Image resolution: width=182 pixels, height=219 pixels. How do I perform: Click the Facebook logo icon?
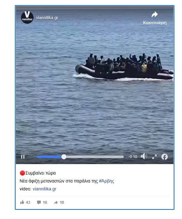click(165, 157)
